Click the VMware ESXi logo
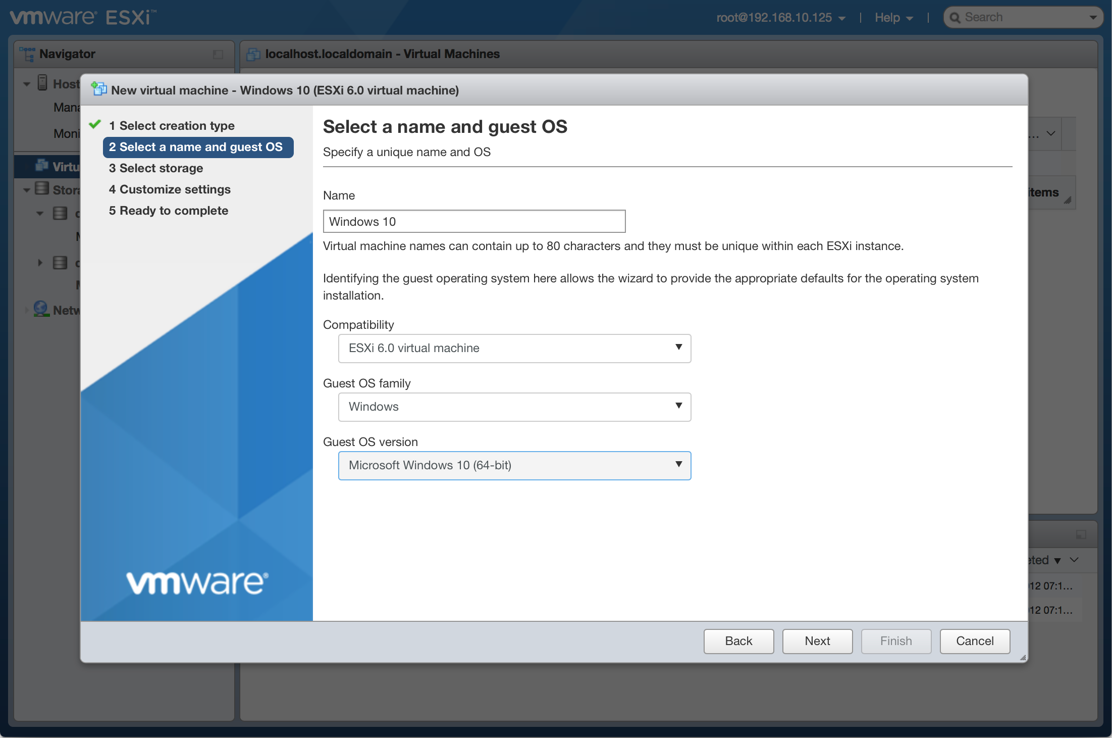This screenshot has width=1112, height=738. 83,18
